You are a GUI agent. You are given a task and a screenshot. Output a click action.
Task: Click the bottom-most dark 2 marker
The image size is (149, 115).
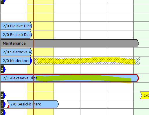point(3,112)
